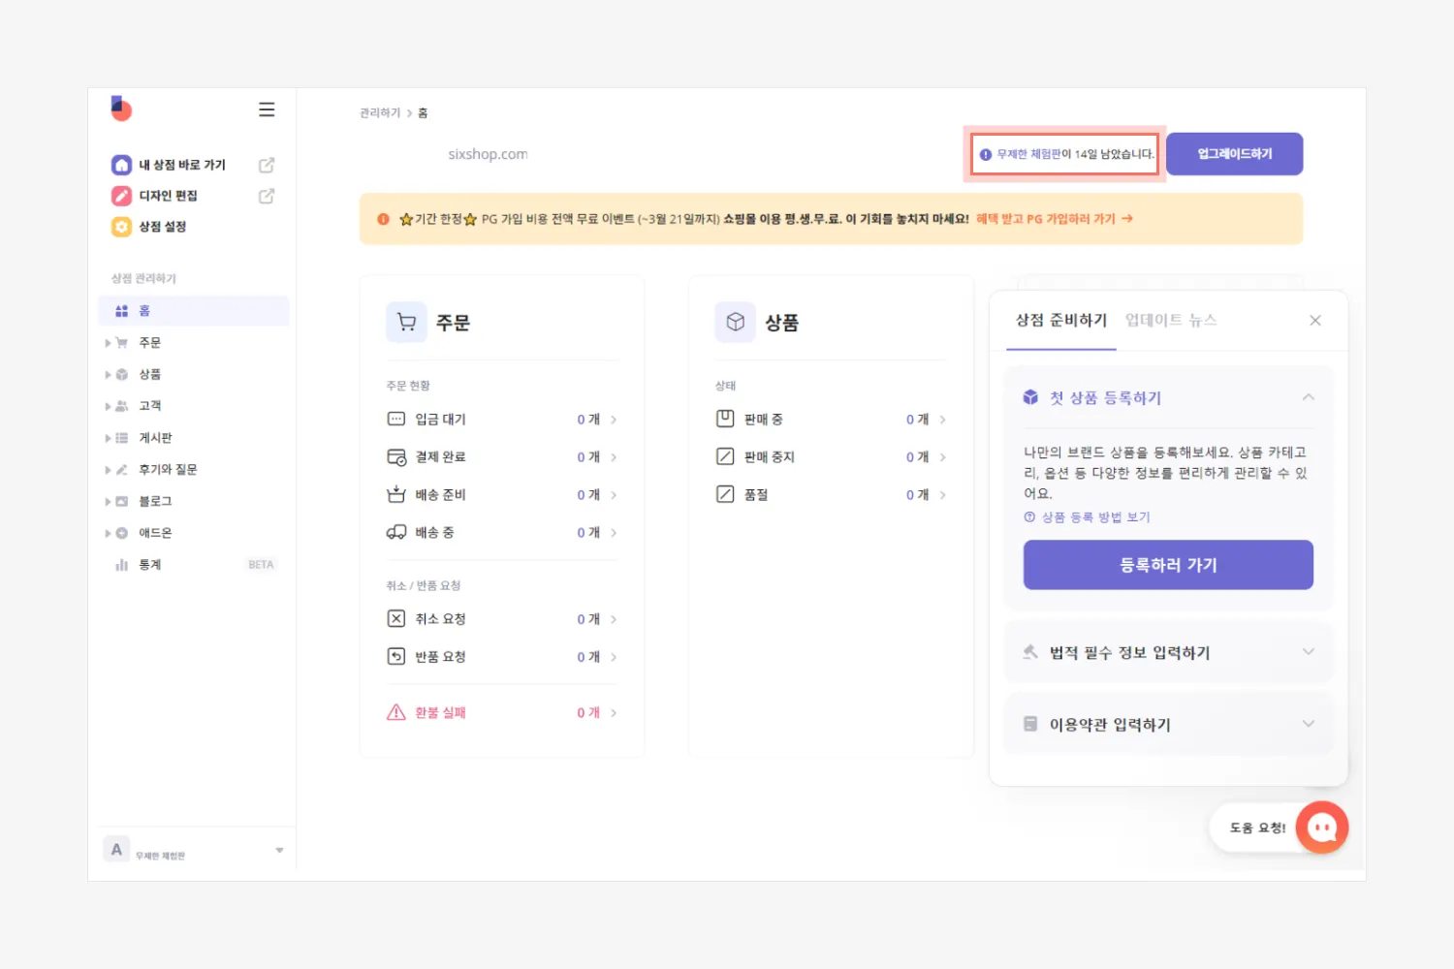1454x969 pixels.
Task: Open the hamburger menu icon
Action: pyautogui.click(x=267, y=109)
